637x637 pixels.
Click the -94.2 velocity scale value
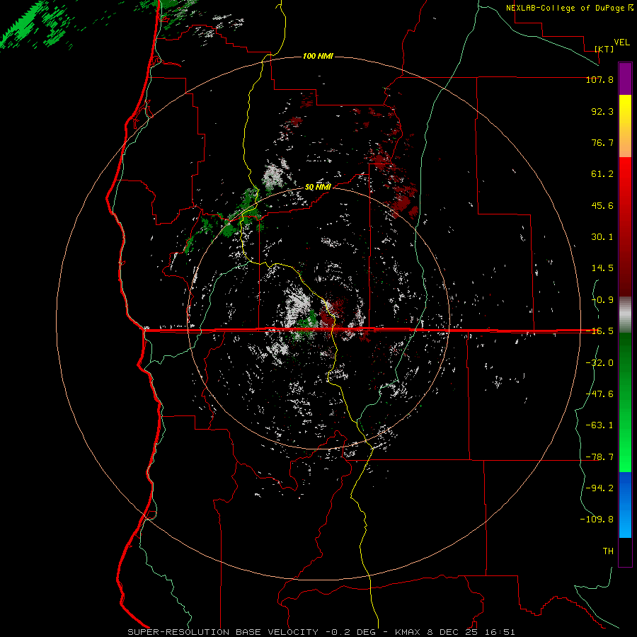599,488
